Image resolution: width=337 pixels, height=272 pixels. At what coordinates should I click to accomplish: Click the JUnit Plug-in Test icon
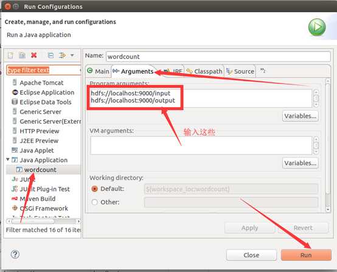[15, 189]
